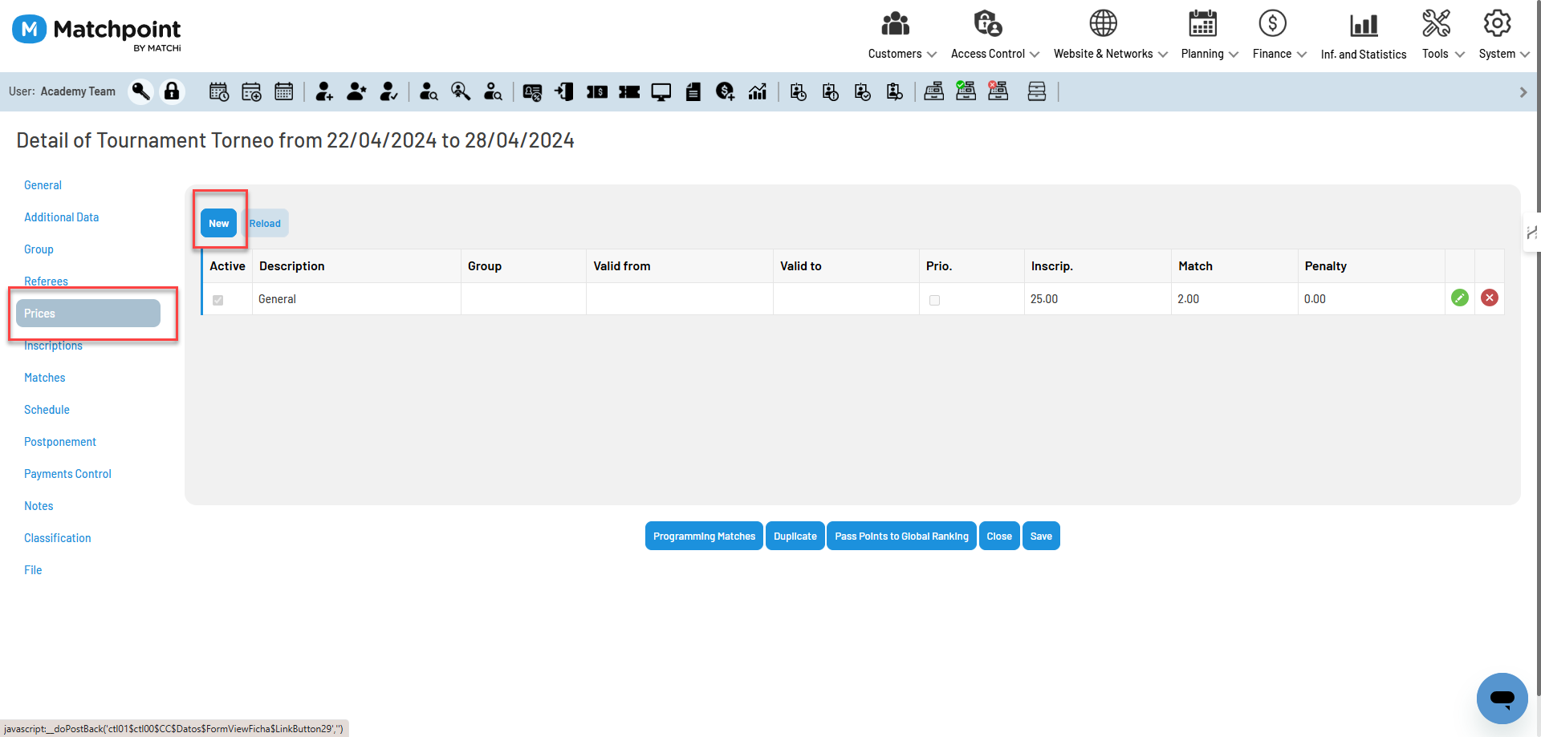The height and width of the screenshot is (737, 1541).
Task: Click the Save button
Action: [1041, 537]
